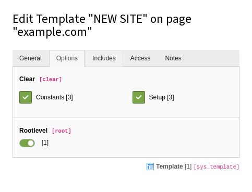Switch to the General tab
252x192 pixels.
pyautogui.click(x=30, y=58)
